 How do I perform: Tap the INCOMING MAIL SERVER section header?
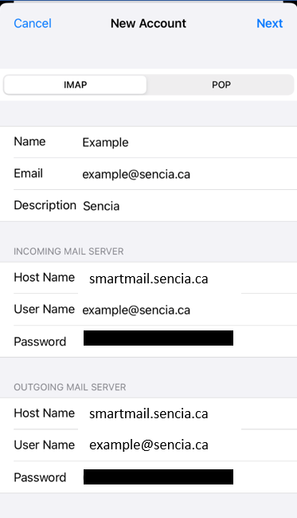click(68, 251)
